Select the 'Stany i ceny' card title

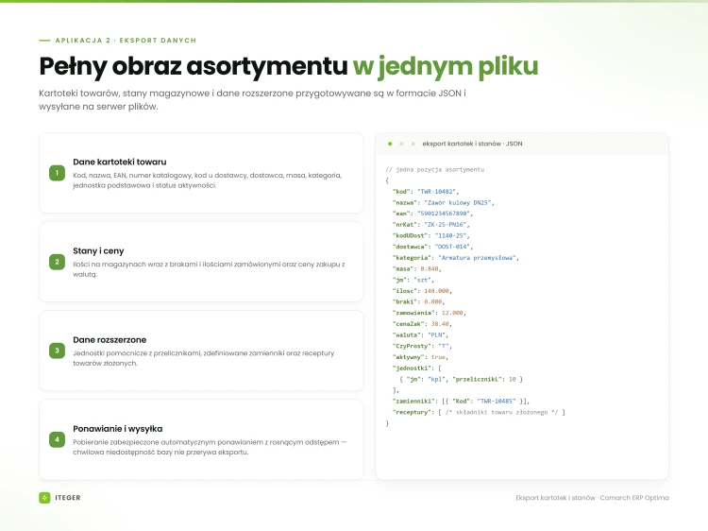[x=98, y=250]
